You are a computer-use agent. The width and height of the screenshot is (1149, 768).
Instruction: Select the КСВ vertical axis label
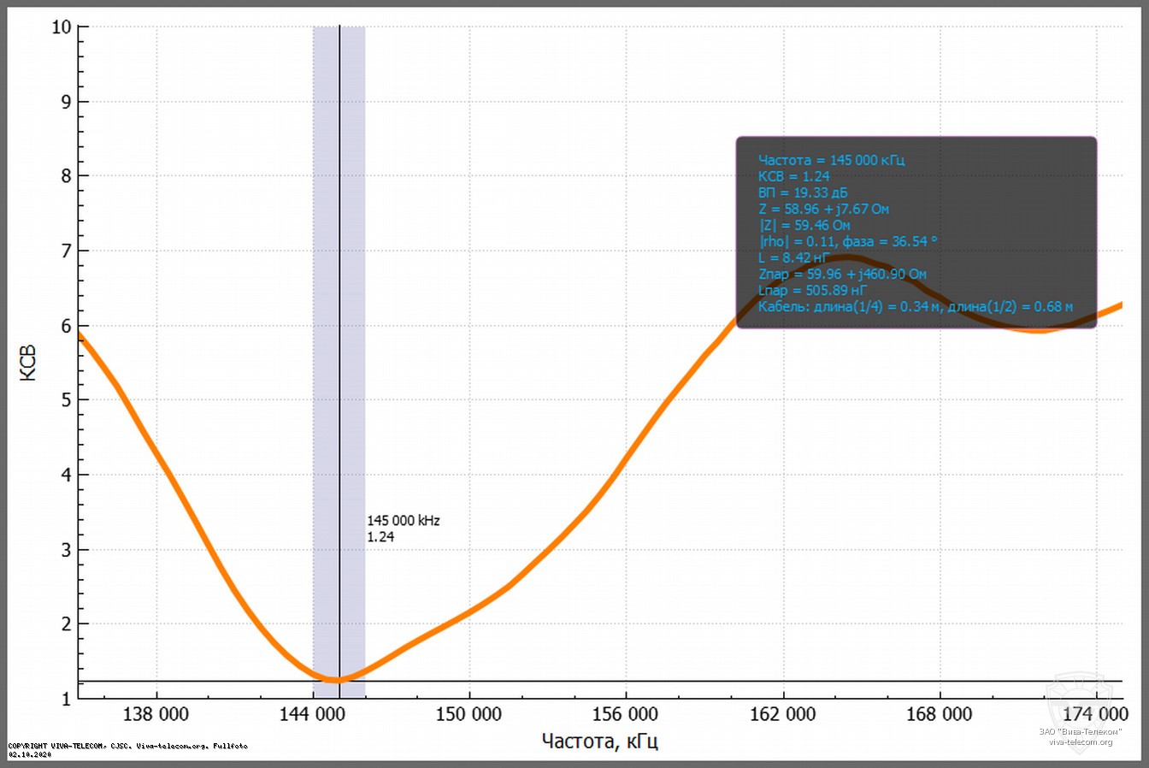click(28, 362)
